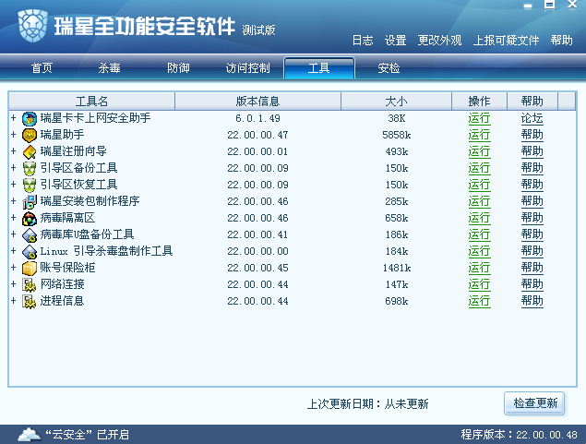Open the top-right 帮助 menu
This screenshot has height=444, width=586.
[561, 41]
